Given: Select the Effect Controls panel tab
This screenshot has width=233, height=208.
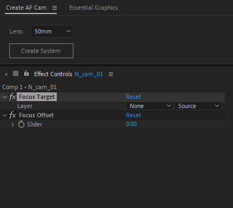Looking at the screenshot, I should point(53,74).
